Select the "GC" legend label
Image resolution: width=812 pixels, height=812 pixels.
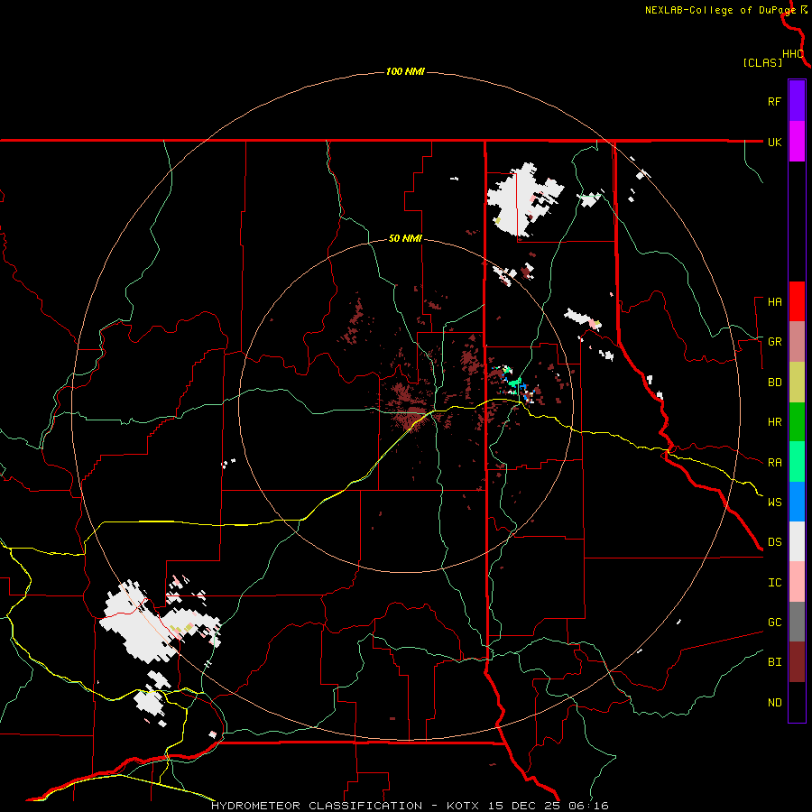coord(775,623)
